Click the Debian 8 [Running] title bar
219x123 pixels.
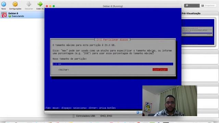pyautogui.click(x=113, y=6)
